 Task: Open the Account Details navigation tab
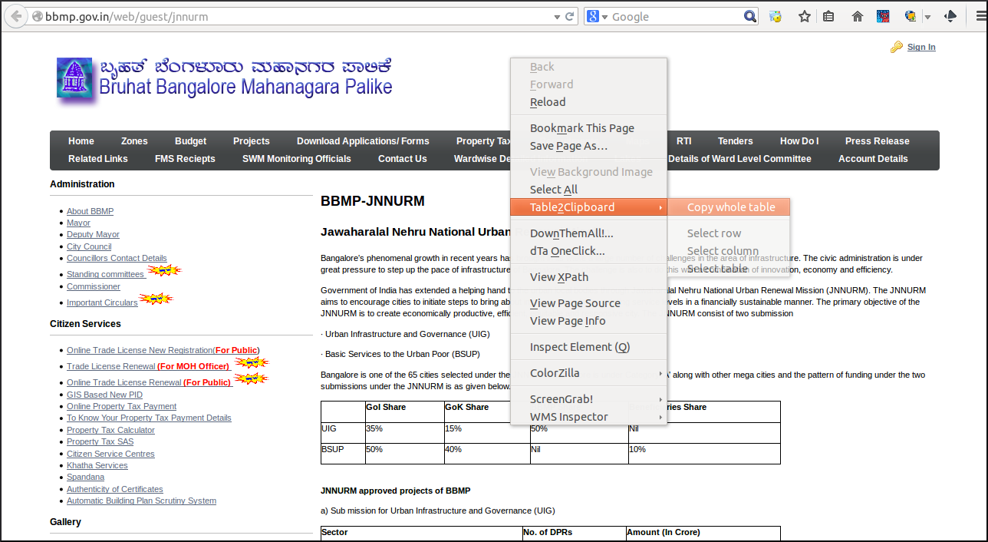(x=873, y=159)
